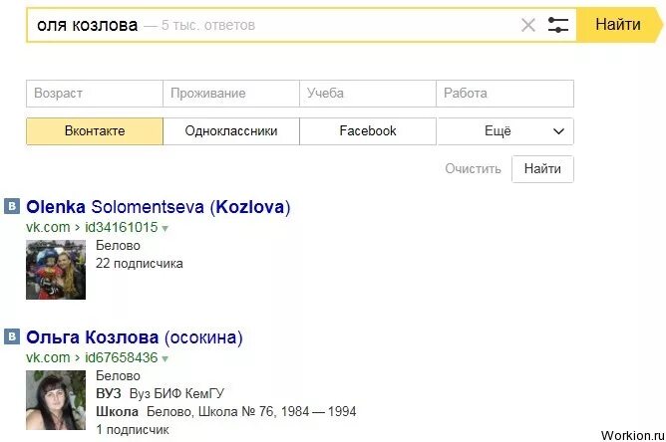Click the VK icon beside Ольга Козлова
Image resolution: width=666 pixels, height=442 pixels.
[12, 337]
